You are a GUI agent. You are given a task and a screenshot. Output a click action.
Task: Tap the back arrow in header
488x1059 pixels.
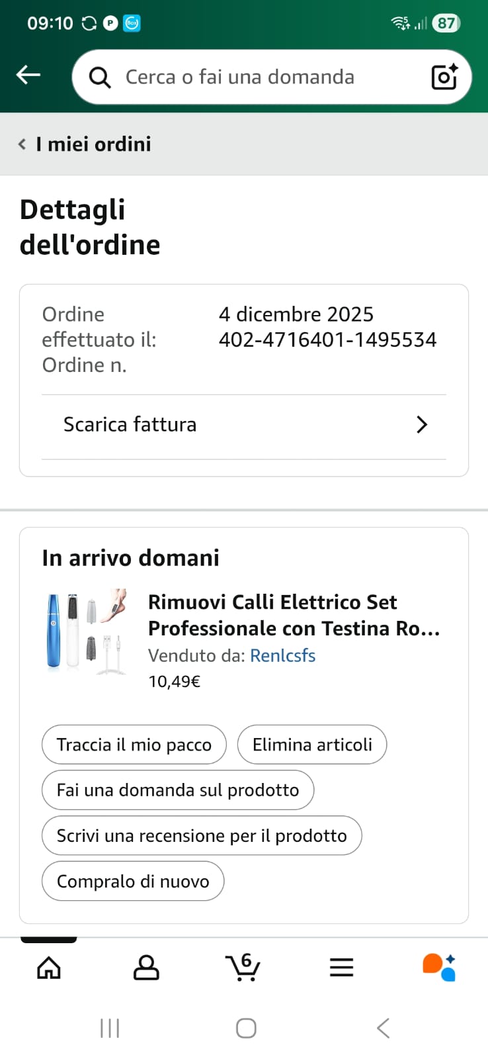[x=28, y=75]
